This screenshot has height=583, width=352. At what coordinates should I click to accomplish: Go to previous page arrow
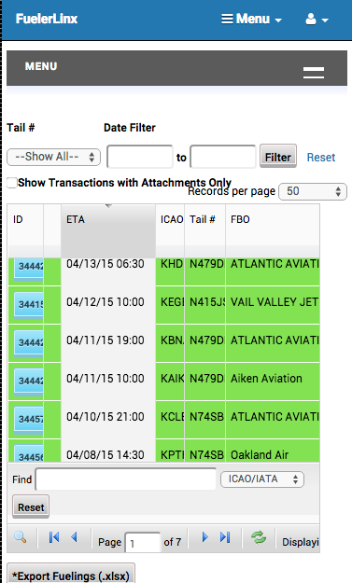click(x=74, y=537)
